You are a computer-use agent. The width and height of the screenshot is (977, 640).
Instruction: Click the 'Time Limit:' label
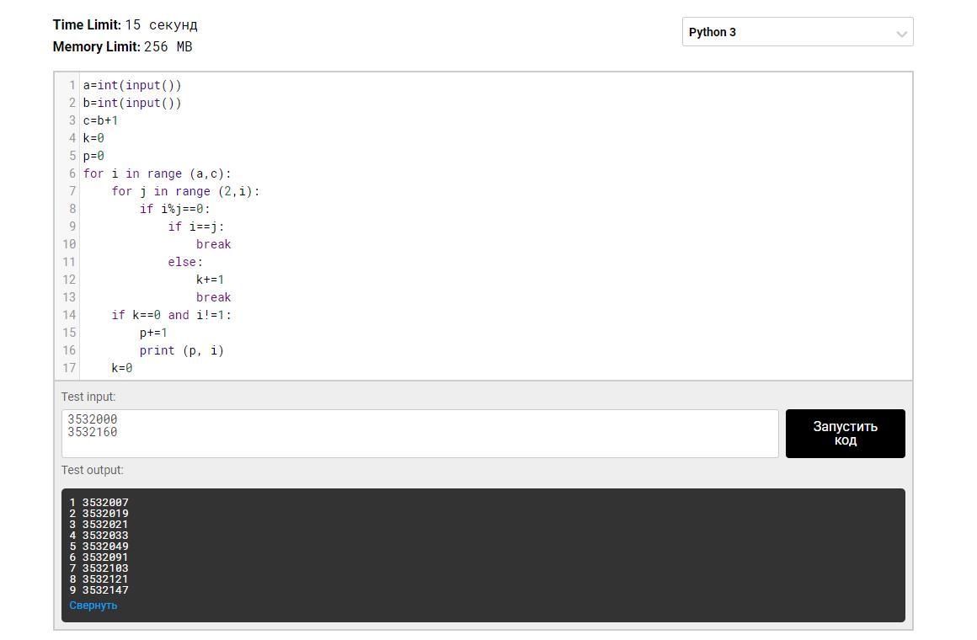[x=87, y=25]
